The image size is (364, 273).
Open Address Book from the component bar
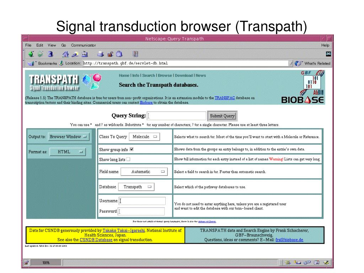pos(316,263)
